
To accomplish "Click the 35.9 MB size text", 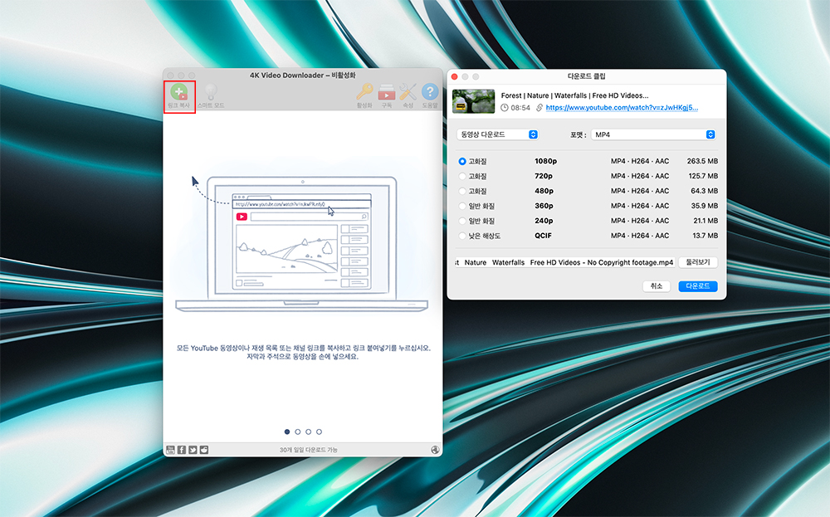I will [x=704, y=205].
